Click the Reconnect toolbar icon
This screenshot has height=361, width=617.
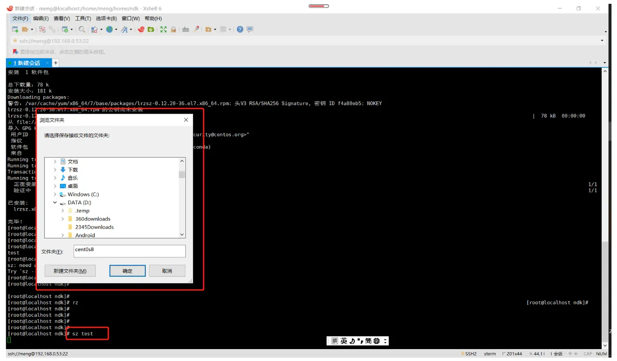pos(52,30)
